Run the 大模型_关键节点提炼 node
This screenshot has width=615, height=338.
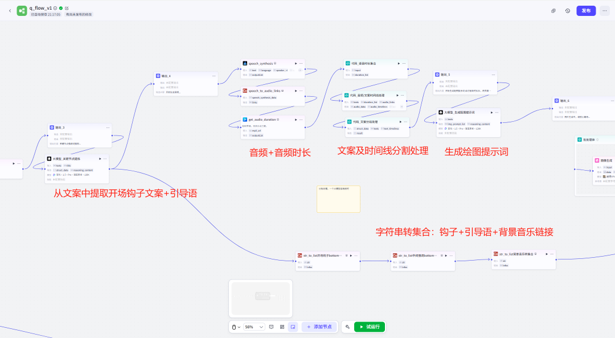coord(100,159)
